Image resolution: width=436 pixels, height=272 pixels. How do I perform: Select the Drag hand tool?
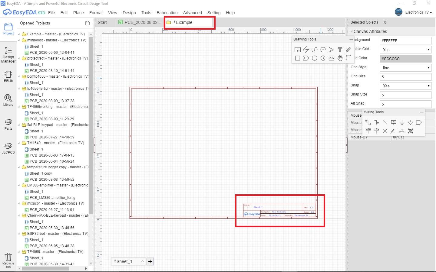pos(340,58)
